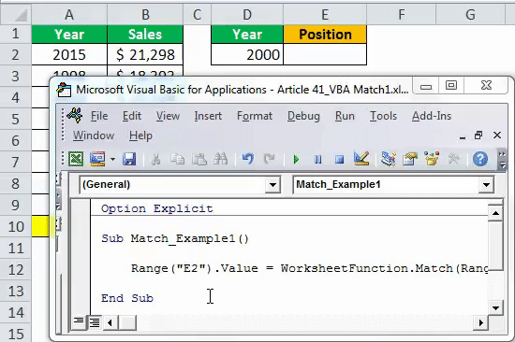Click the Option Explicit code line

[x=157, y=208]
